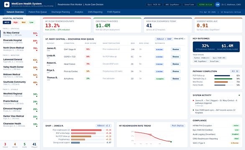Open the CMS Penalty Avoided card
The width and height of the screenshot is (245, 150).
tap(117, 25)
